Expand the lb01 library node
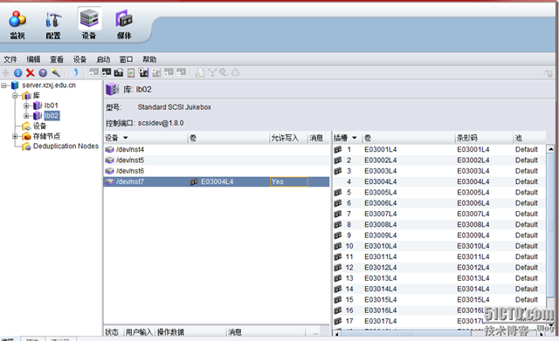The height and width of the screenshot is (341, 559). (x=26, y=106)
